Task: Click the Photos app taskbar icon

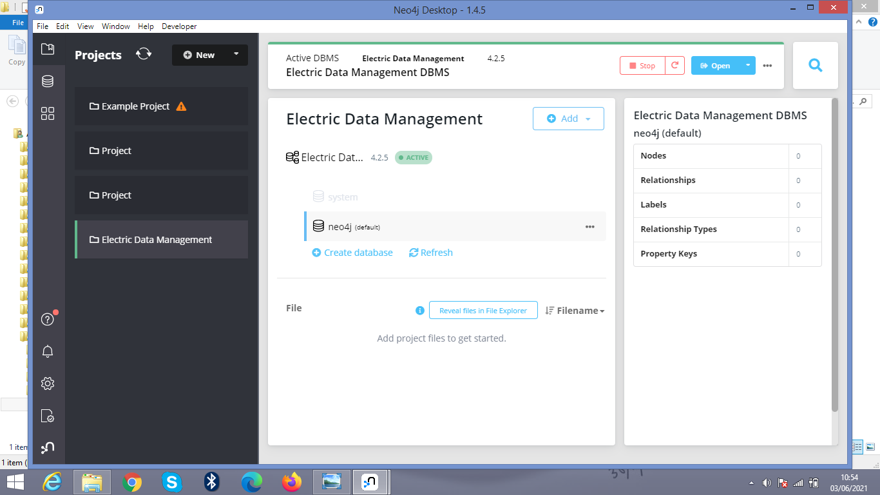Action: (332, 481)
